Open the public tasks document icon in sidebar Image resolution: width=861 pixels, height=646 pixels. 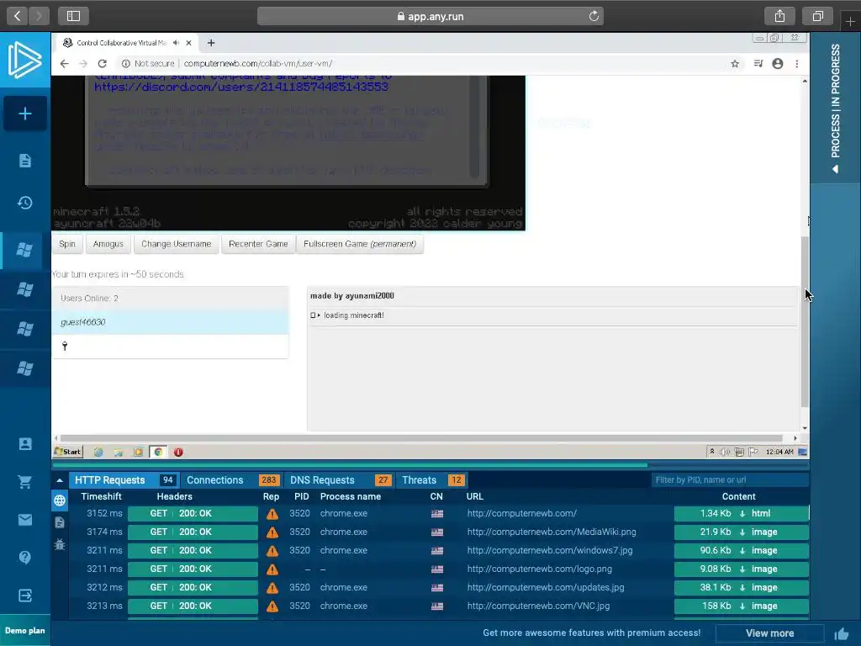pyautogui.click(x=24, y=161)
